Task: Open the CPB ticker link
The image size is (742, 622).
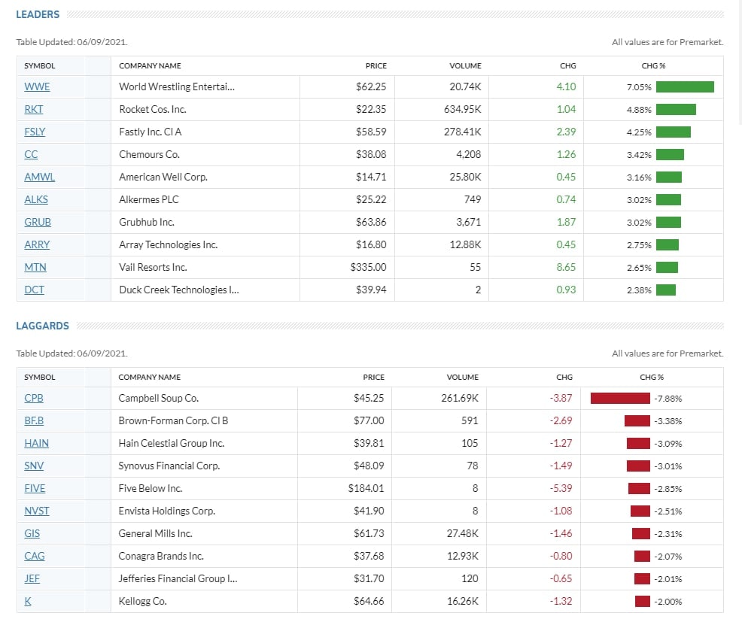Action: click(34, 398)
